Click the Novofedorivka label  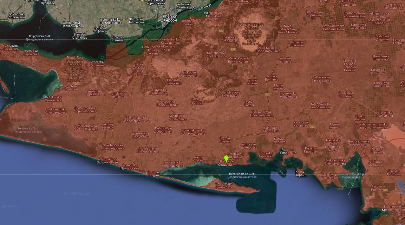click(113, 147)
